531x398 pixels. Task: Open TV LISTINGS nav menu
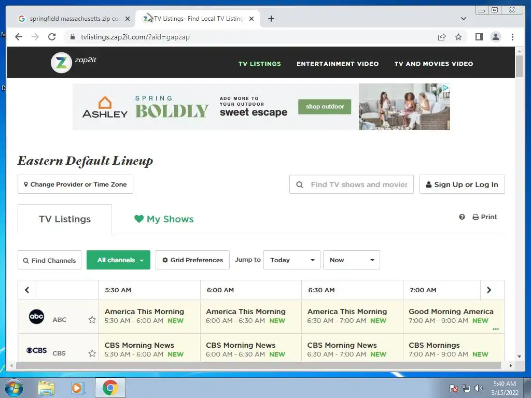pyautogui.click(x=260, y=64)
